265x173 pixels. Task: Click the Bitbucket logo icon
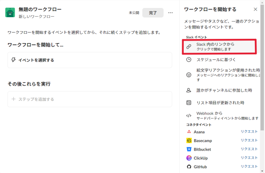tap(189, 149)
